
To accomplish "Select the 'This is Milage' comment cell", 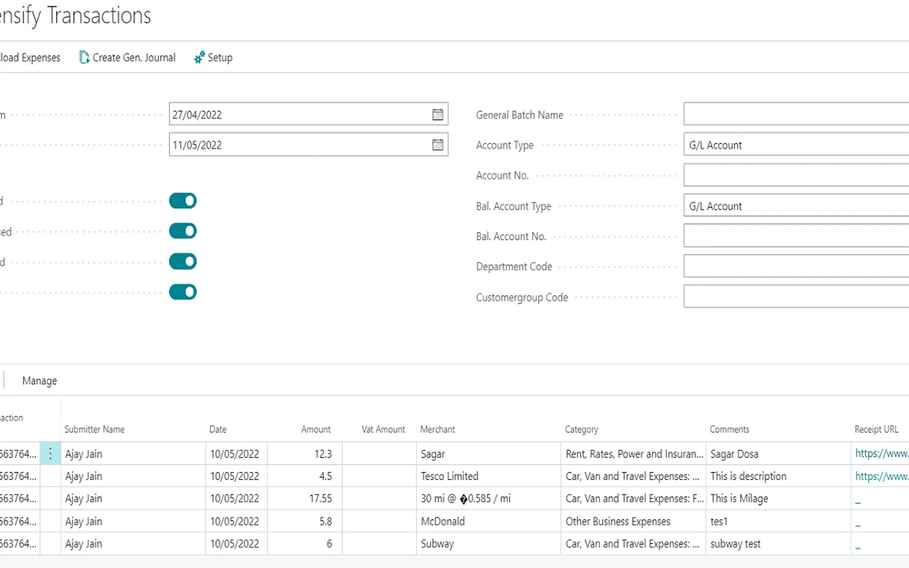I will click(x=778, y=498).
